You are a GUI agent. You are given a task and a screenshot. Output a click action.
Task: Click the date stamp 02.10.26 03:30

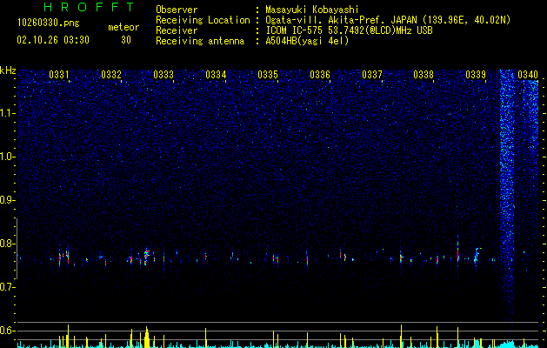[x=53, y=40]
